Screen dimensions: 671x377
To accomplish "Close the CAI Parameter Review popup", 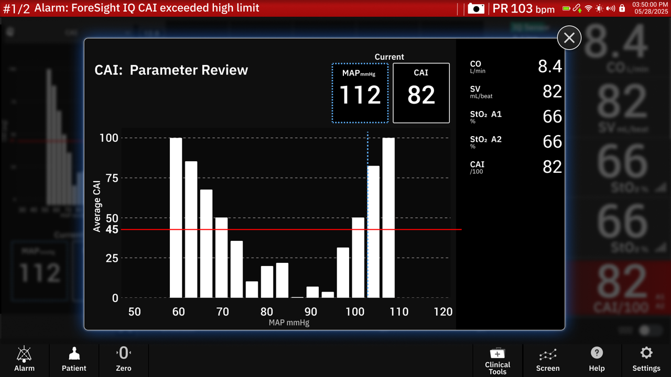I will 569,38.
